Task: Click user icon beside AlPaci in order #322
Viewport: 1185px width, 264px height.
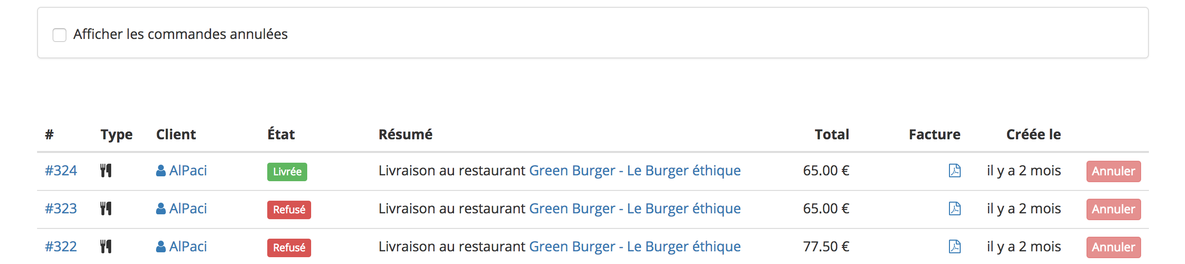Action: [x=161, y=246]
